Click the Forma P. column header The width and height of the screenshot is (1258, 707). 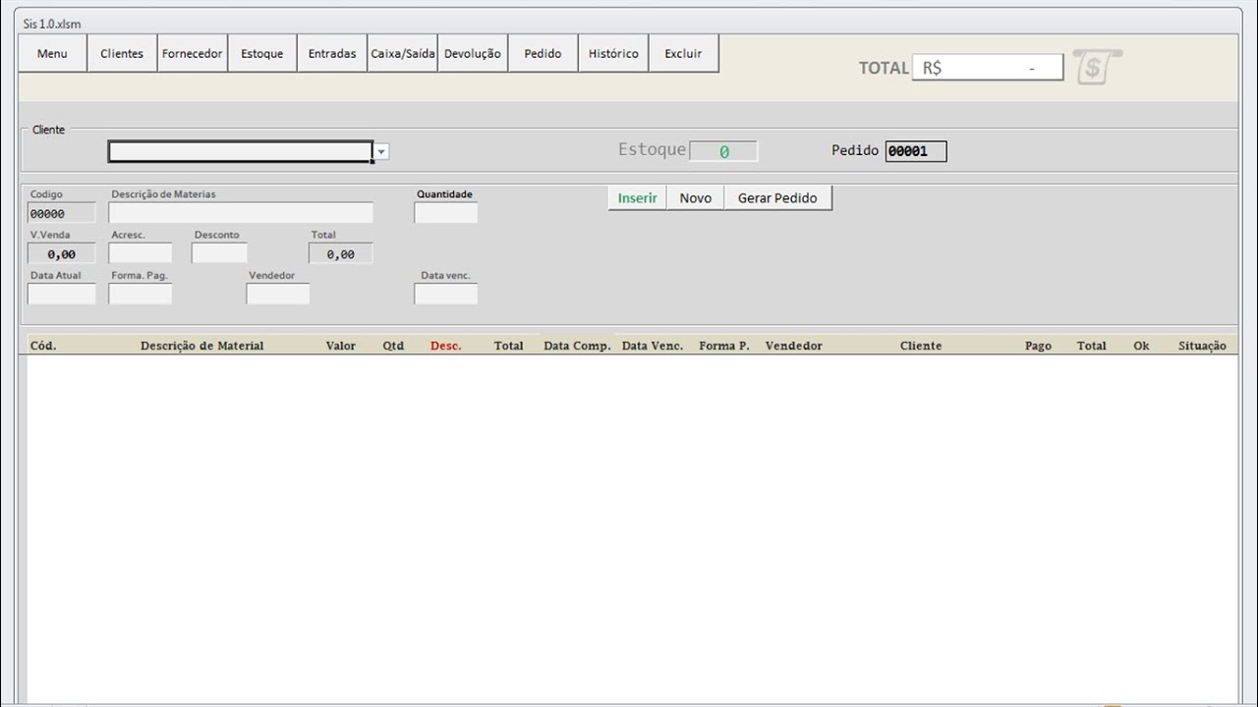pyautogui.click(x=724, y=346)
